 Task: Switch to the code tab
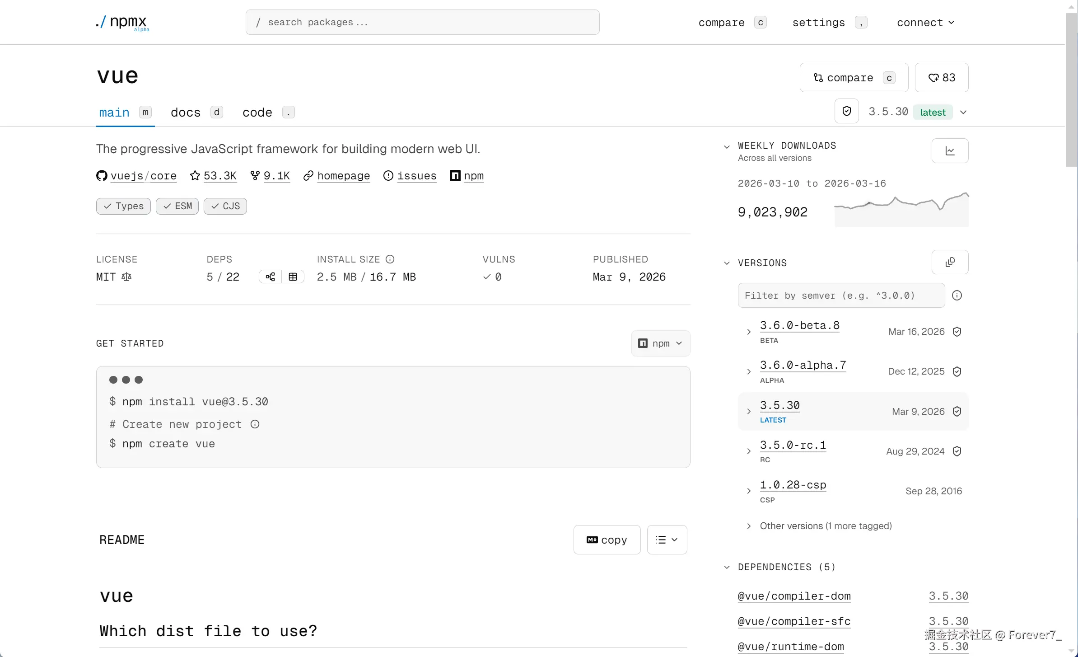[257, 113]
